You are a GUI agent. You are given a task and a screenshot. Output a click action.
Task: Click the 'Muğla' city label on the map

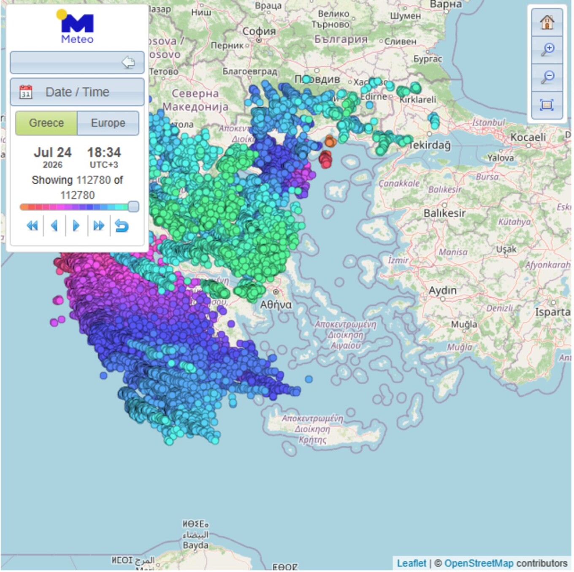click(464, 324)
